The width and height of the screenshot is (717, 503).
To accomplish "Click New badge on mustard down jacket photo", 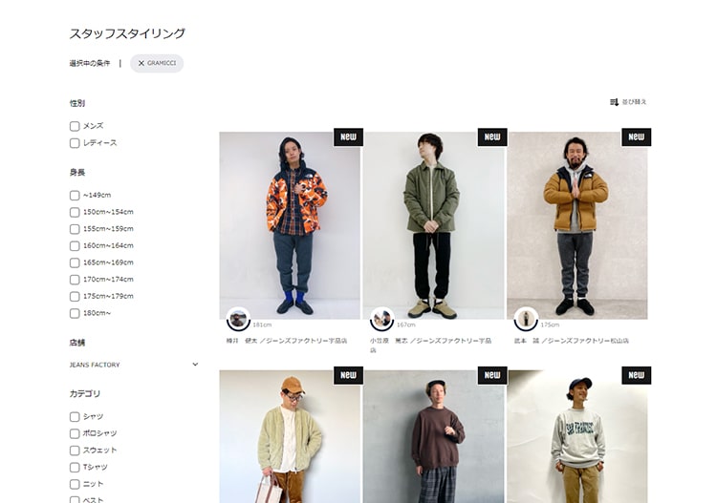I will click(636, 136).
